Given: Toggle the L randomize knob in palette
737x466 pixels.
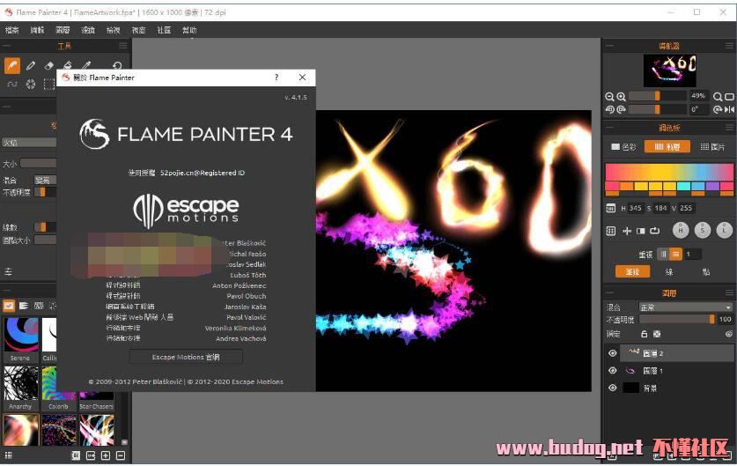Looking at the screenshot, I should pos(725,230).
